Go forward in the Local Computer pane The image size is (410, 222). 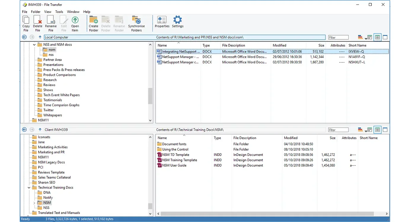point(32,37)
